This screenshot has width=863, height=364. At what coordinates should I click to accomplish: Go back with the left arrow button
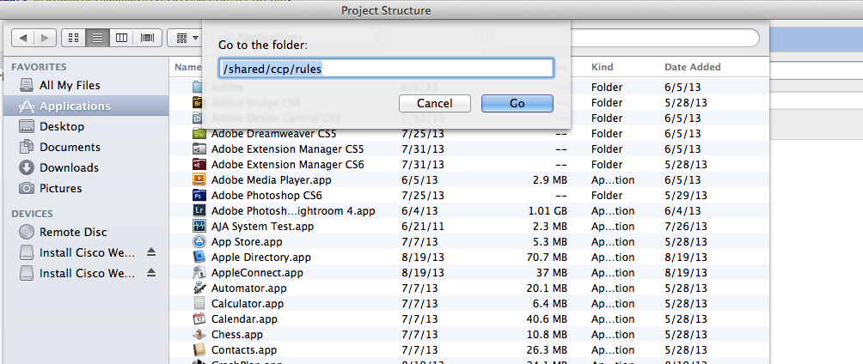point(23,38)
